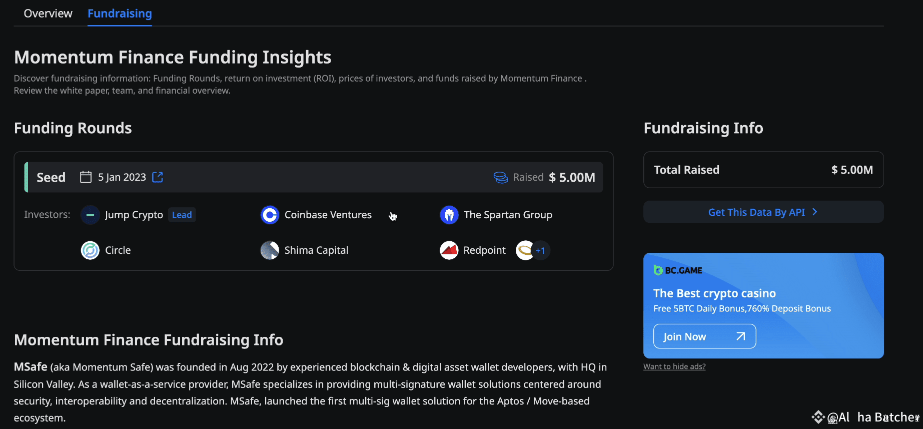Click The Best crypto casino ad headline

tap(714, 293)
